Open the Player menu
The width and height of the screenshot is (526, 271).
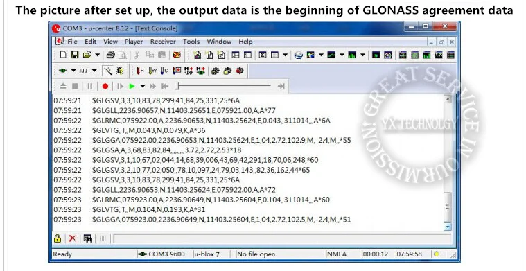point(134,42)
